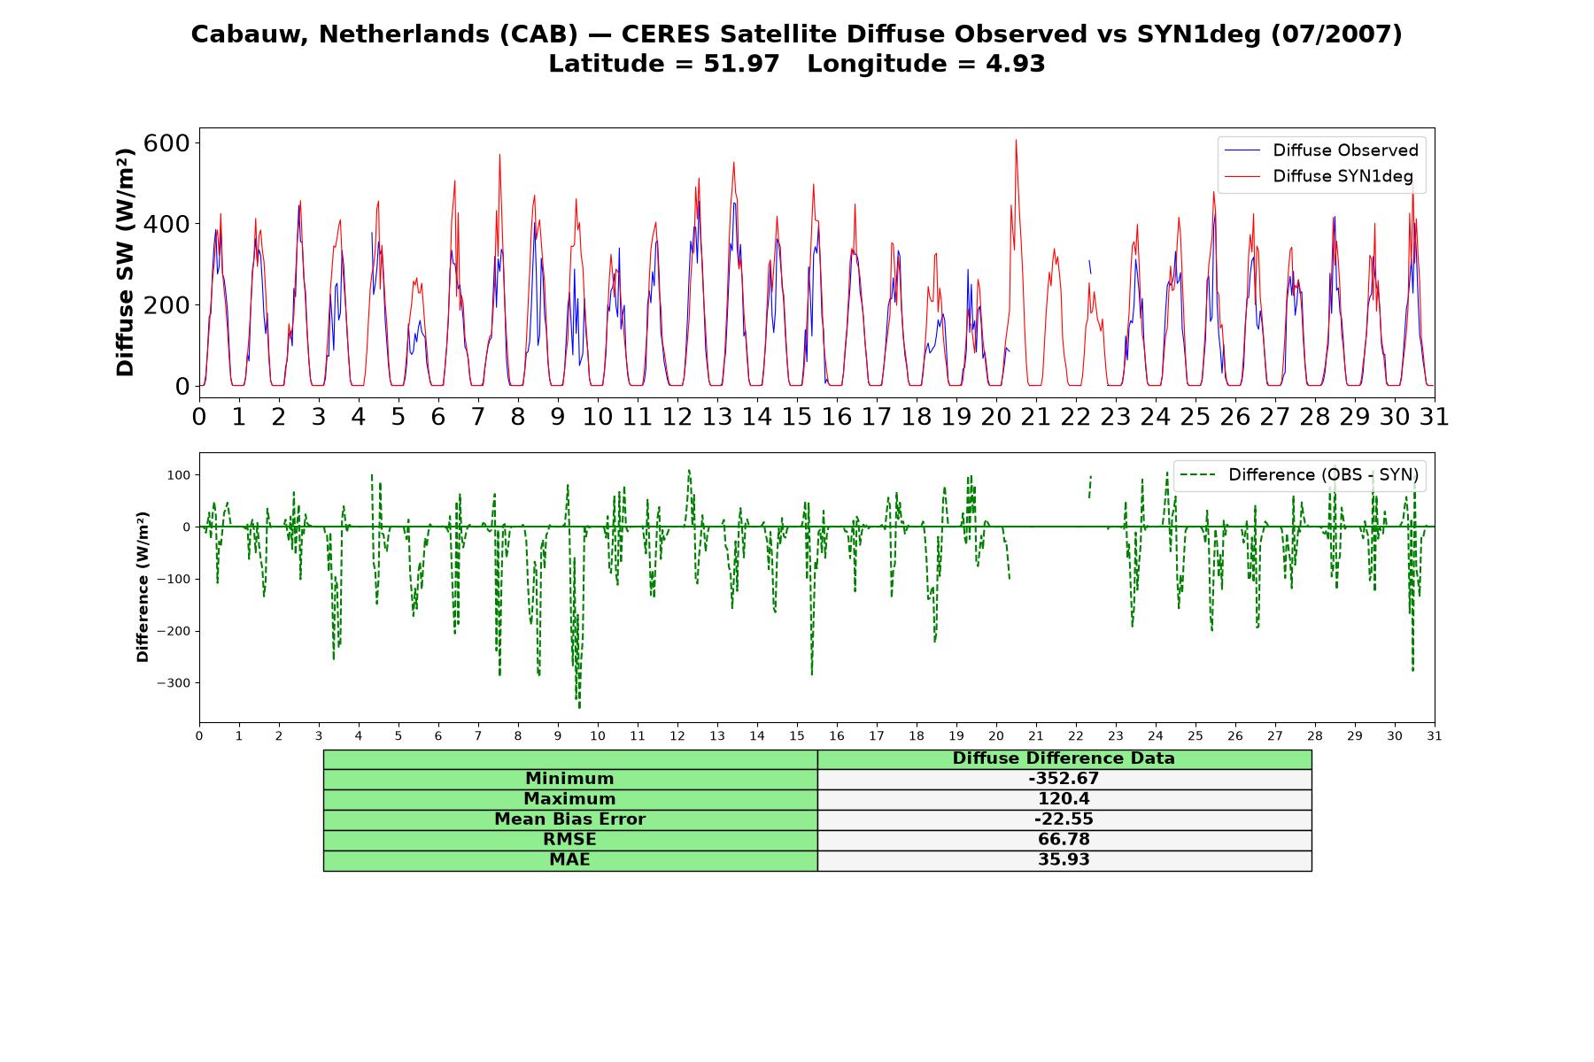
Task: Click the Diffuse Difference Data table header
Action: point(1064,758)
